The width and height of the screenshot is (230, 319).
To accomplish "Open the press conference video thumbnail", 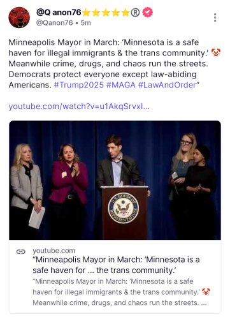I will click(x=115, y=180).
